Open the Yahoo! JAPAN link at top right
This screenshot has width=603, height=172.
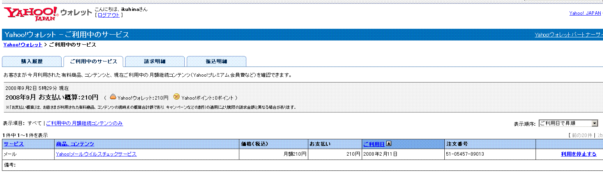585,13
